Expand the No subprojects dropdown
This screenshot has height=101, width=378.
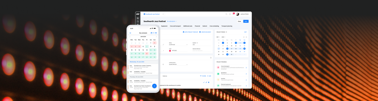point(172,21)
